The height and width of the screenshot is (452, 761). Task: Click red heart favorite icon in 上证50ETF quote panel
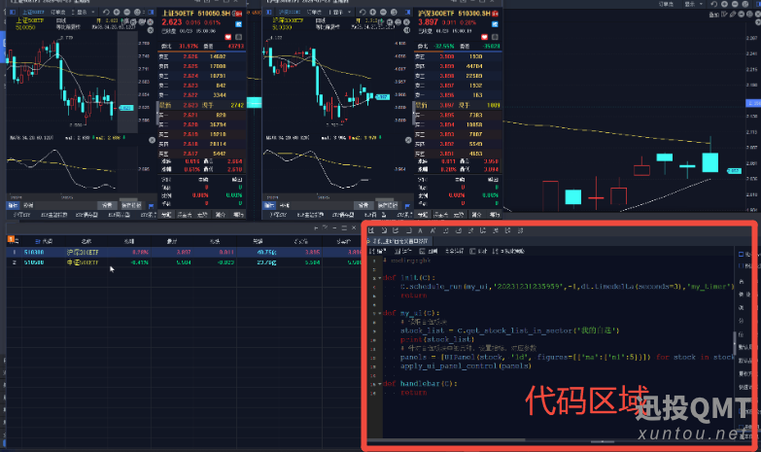(228, 37)
